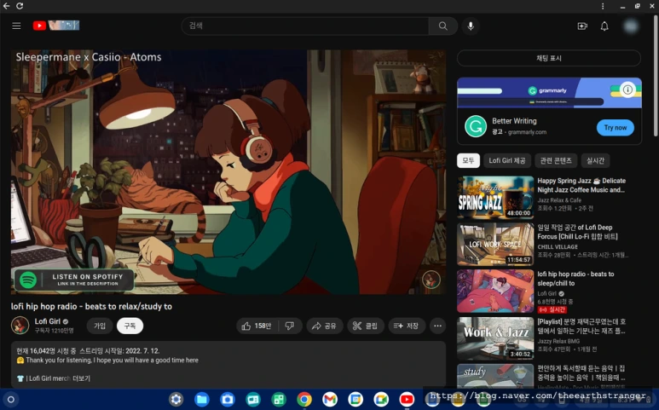Image resolution: width=659 pixels, height=410 pixels.
Task: Open Google Meet from the shelf
Action: pyautogui.click(x=381, y=400)
